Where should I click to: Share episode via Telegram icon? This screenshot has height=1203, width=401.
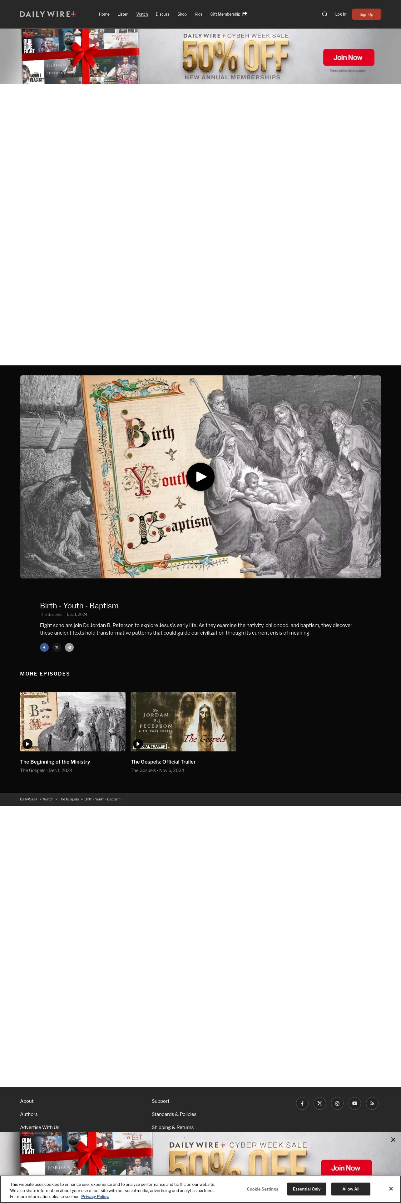(69, 647)
